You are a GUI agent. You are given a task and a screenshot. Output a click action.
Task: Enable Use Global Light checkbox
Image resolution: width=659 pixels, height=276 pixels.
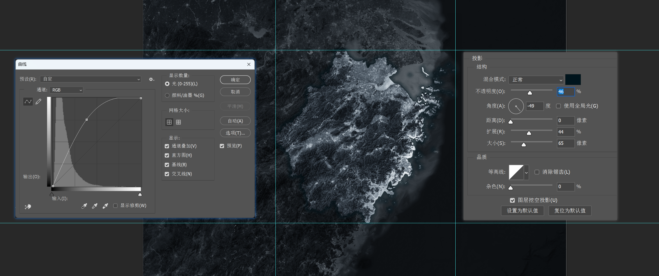(x=558, y=106)
